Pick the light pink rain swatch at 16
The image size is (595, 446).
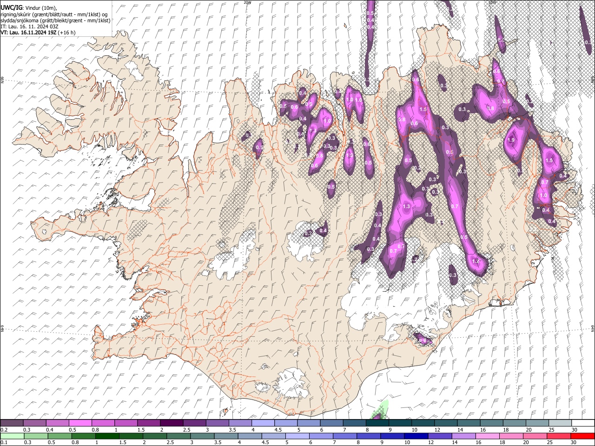coord(487,436)
